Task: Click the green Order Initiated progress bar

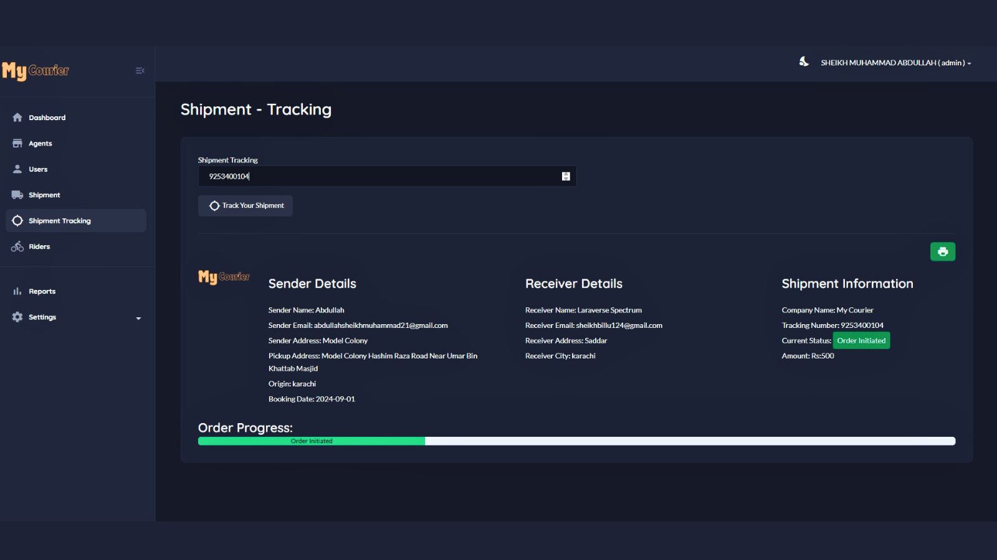Action: coord(312,441)
